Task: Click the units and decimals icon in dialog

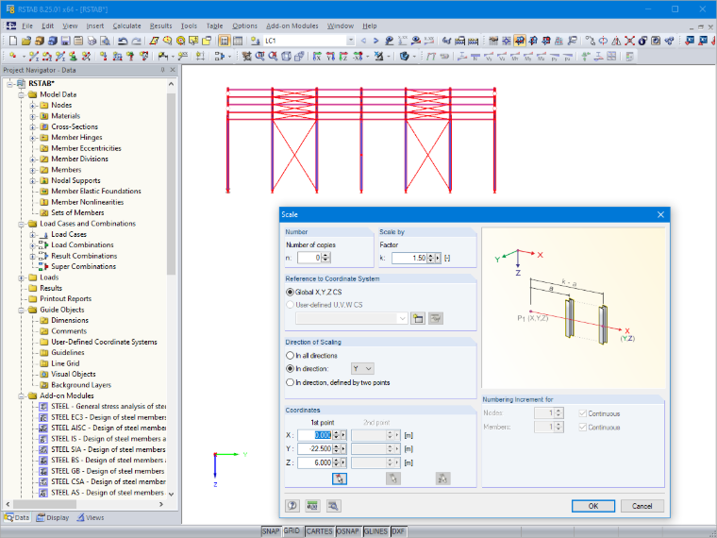Action: click(x=313, y=506)
